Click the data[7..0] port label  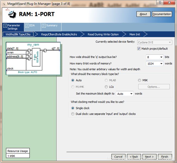click(13, 49)
